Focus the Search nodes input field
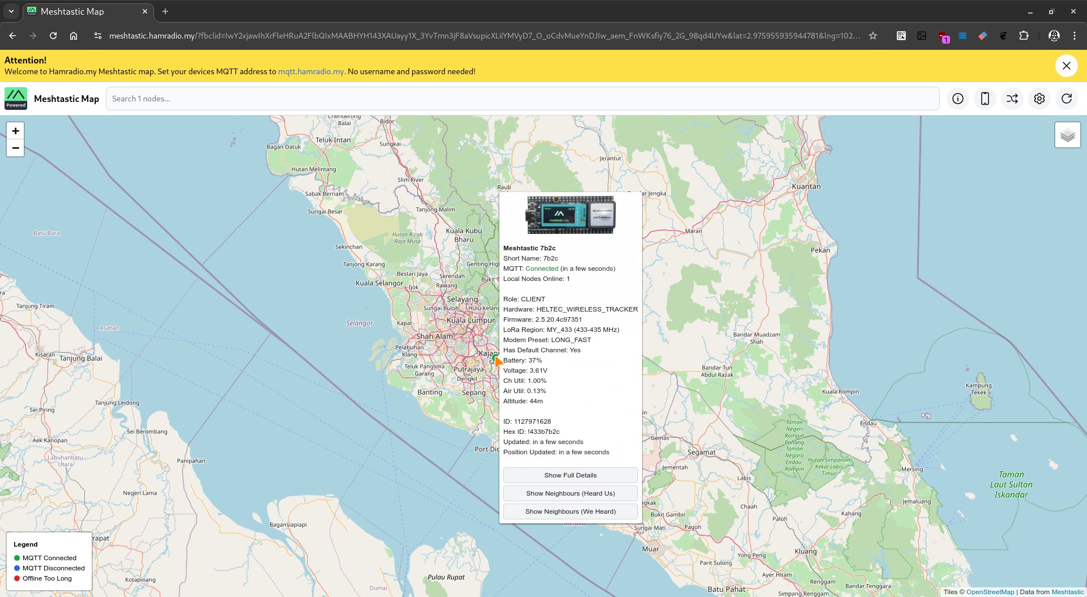The image size is (1087, 597). pos(523,99)
